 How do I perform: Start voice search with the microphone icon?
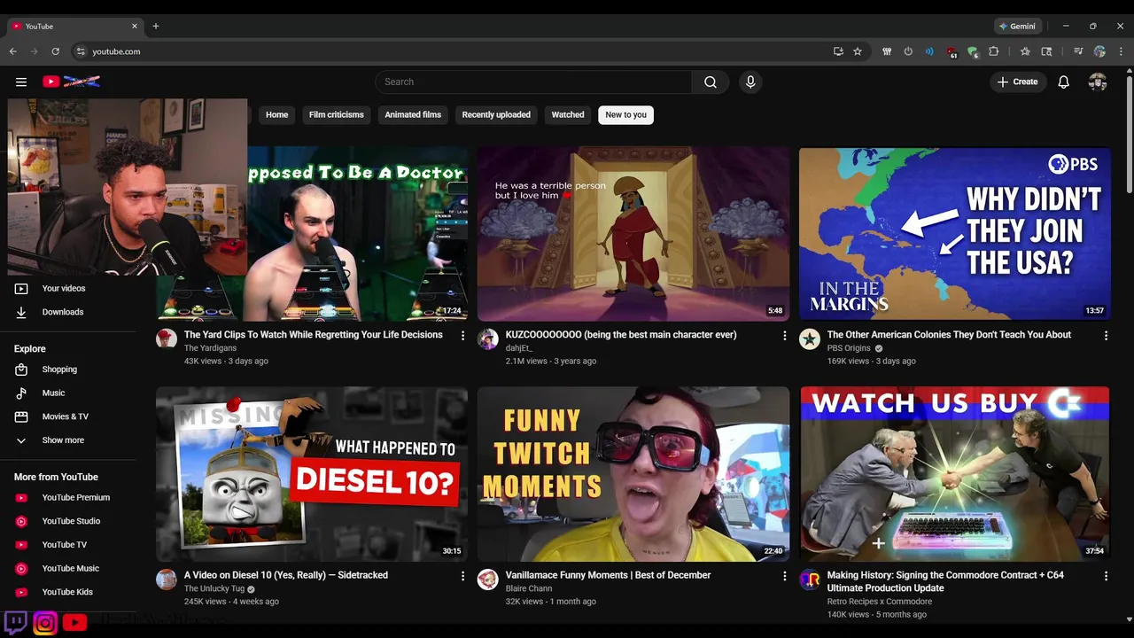point(750,82)
